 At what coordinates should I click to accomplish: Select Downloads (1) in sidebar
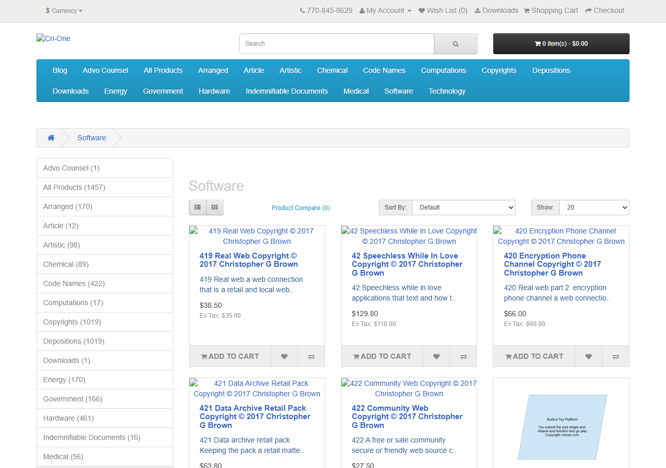[105, 360]
